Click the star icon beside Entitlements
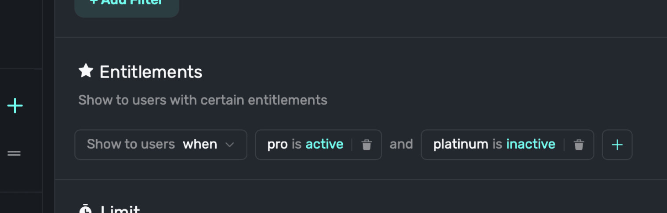 86,71
